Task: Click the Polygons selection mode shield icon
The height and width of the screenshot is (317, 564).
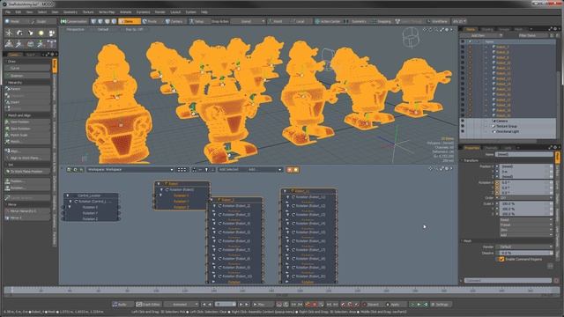Action: tap(108, 21)
